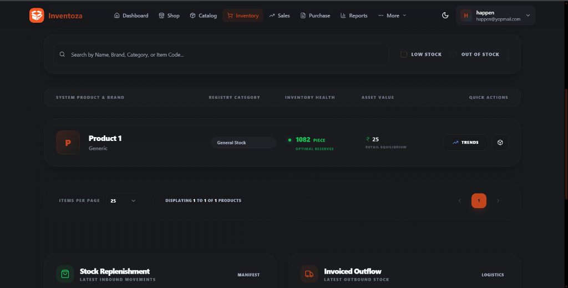This screenshot has width=568, height=288.
Task: Click the user avatar 'H' icon
Action: point(466,15)
